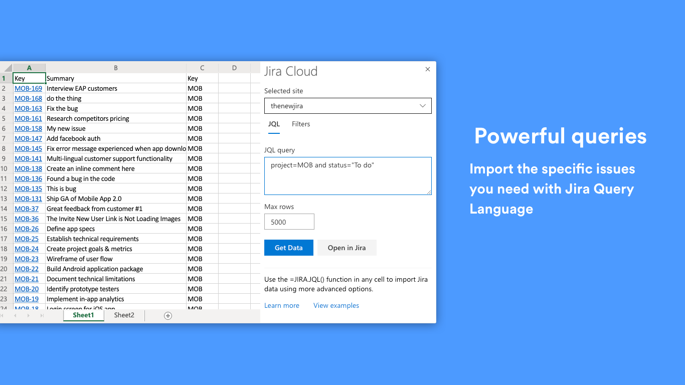This screenshot has height=385, width=685.
Task: Select column D header
Action: coord(234,68)
